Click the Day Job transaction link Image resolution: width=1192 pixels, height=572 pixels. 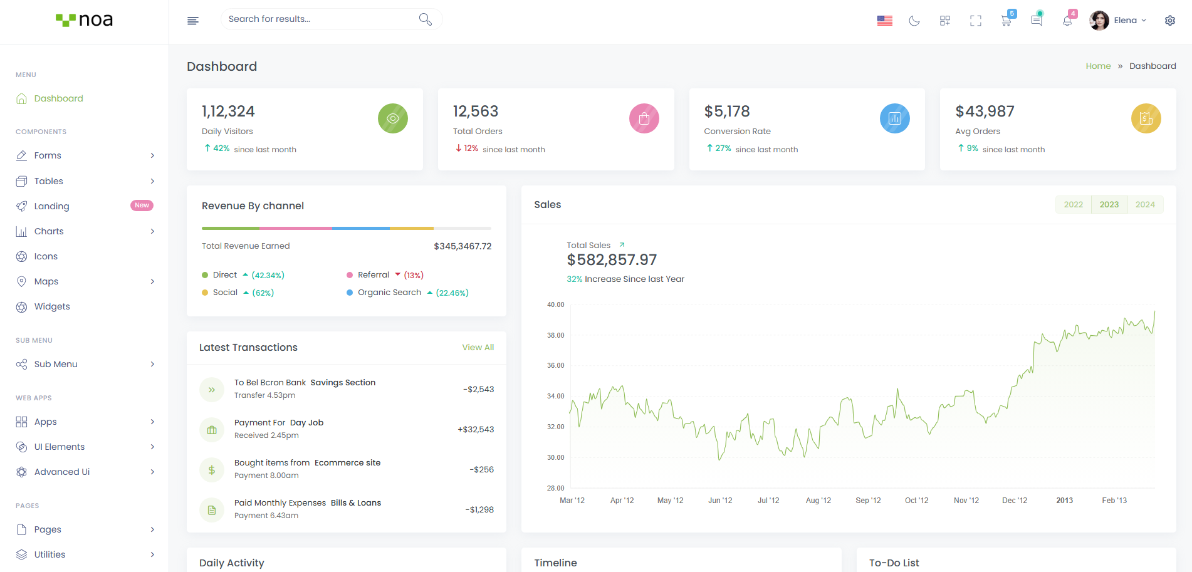tap(306, 422)
